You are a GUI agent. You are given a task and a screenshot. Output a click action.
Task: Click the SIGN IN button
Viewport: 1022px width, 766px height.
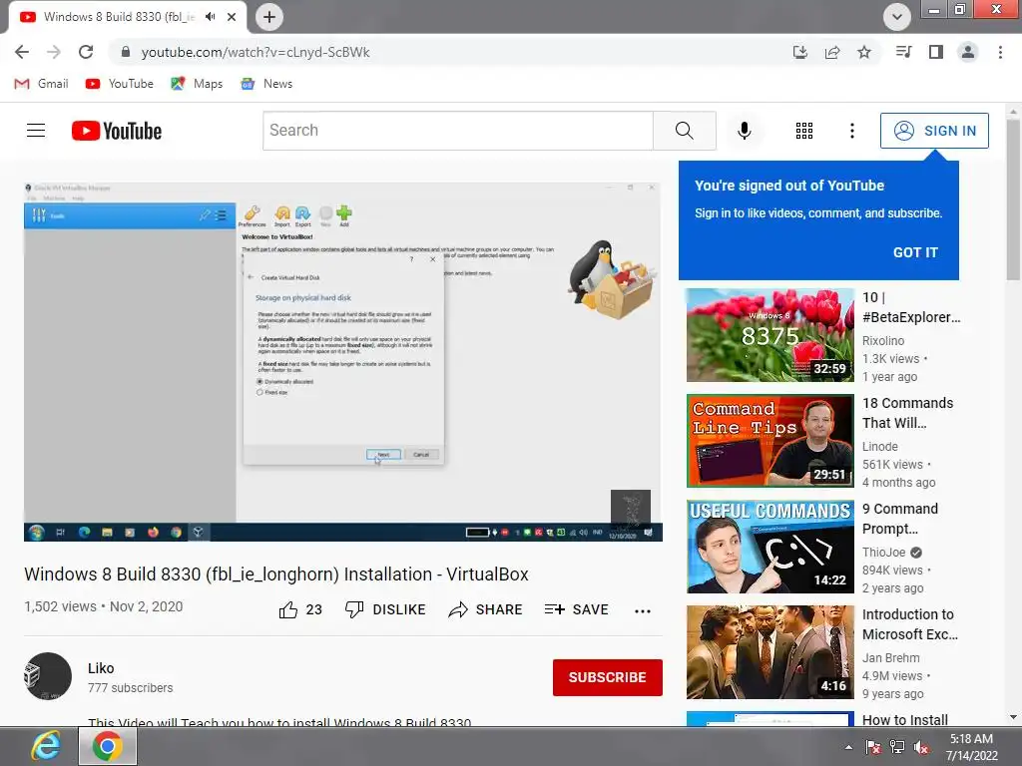click(x=934, y=131)
